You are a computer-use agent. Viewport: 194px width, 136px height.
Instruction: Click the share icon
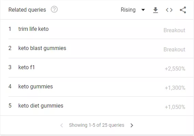pos(183,10)
